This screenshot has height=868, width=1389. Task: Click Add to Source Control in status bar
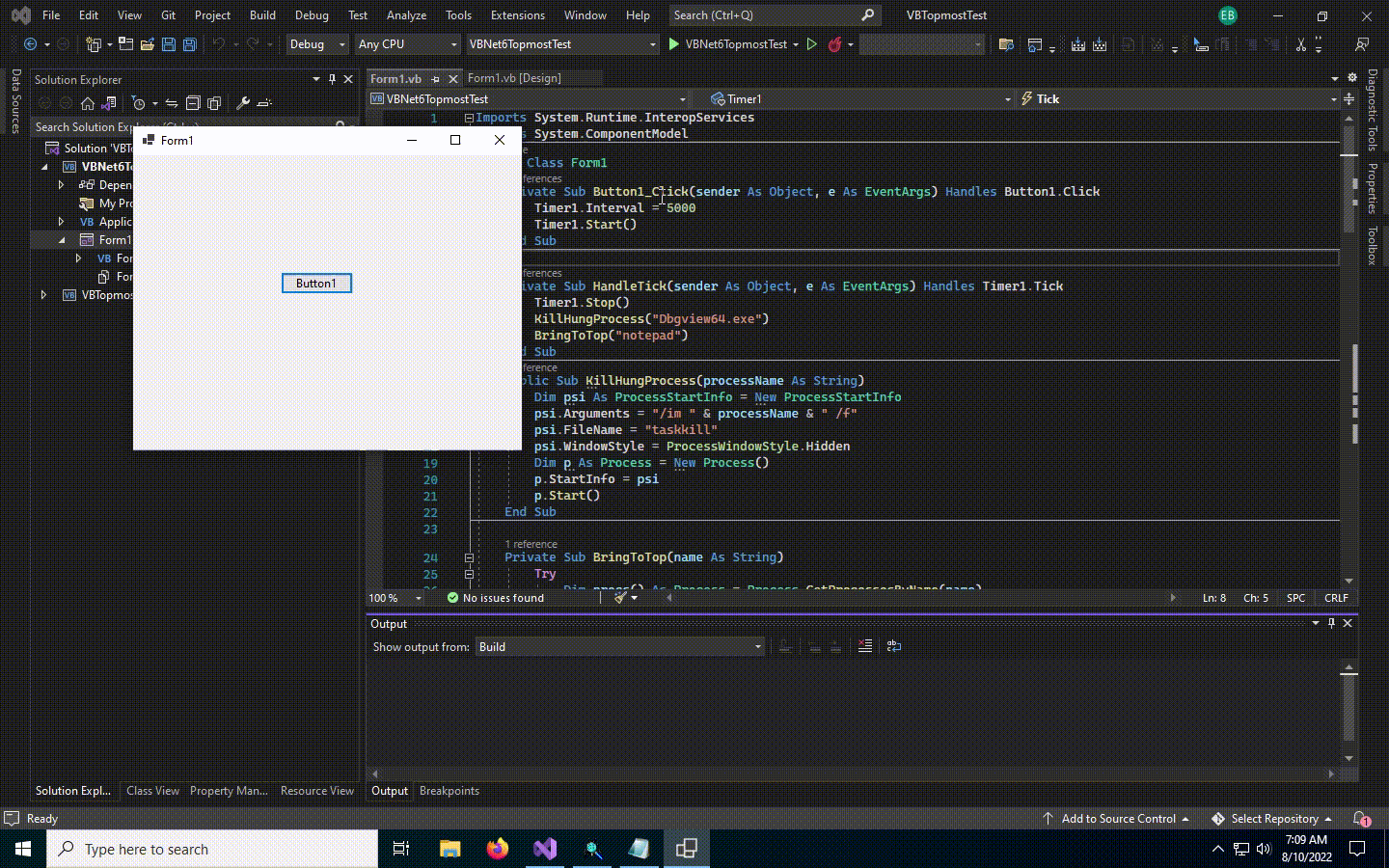1118,819
